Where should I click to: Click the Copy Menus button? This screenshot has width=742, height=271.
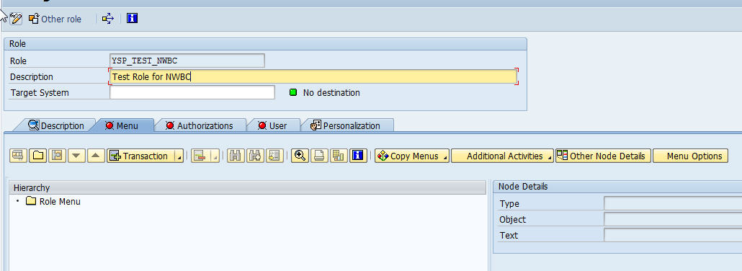tap(412, 156)
